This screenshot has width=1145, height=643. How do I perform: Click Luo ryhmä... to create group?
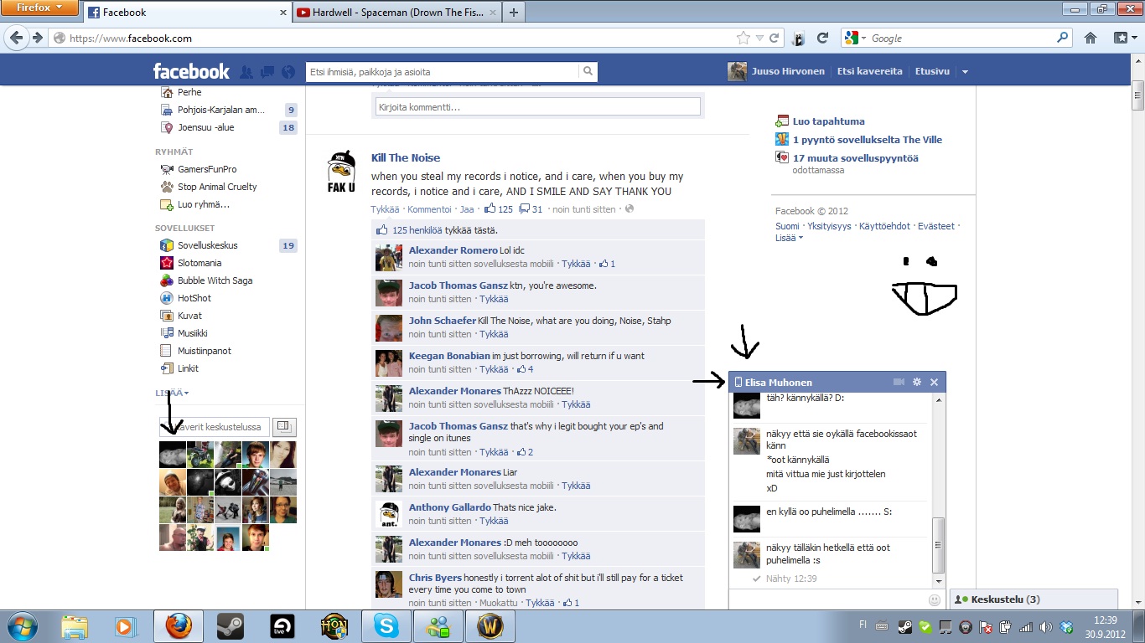pos(203,204)
